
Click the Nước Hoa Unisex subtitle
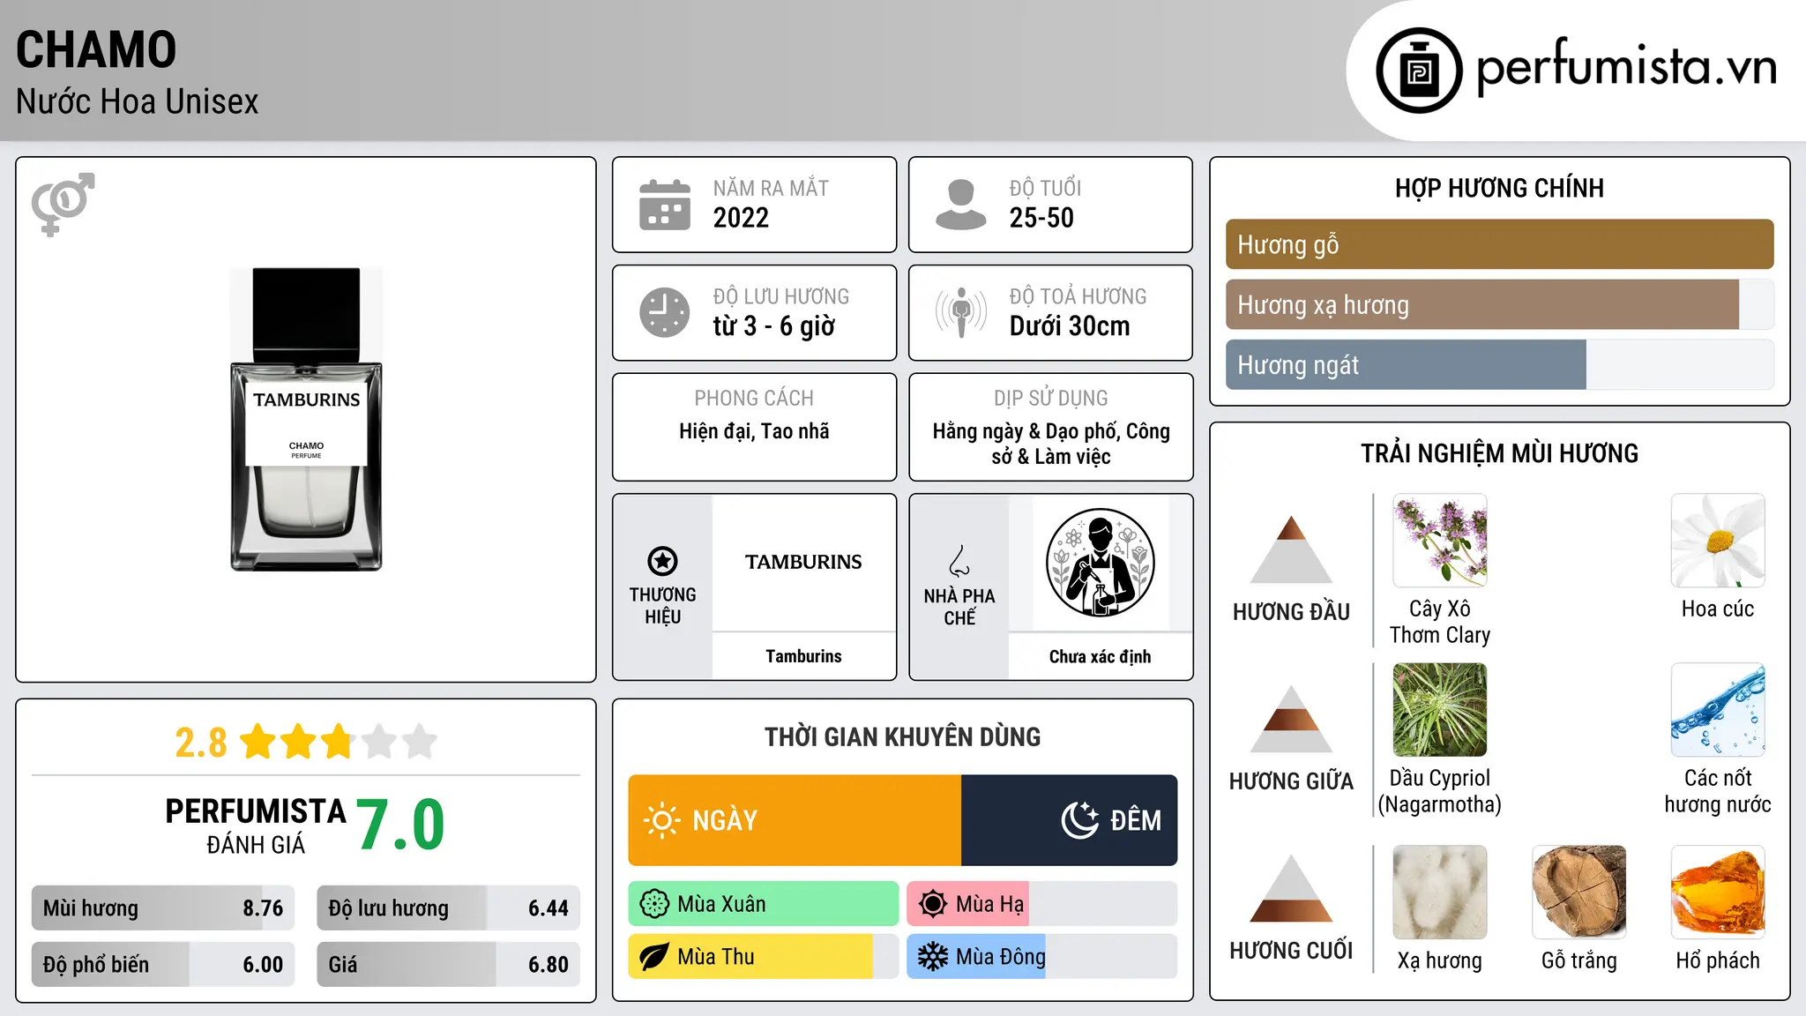(x=138, y=101)
